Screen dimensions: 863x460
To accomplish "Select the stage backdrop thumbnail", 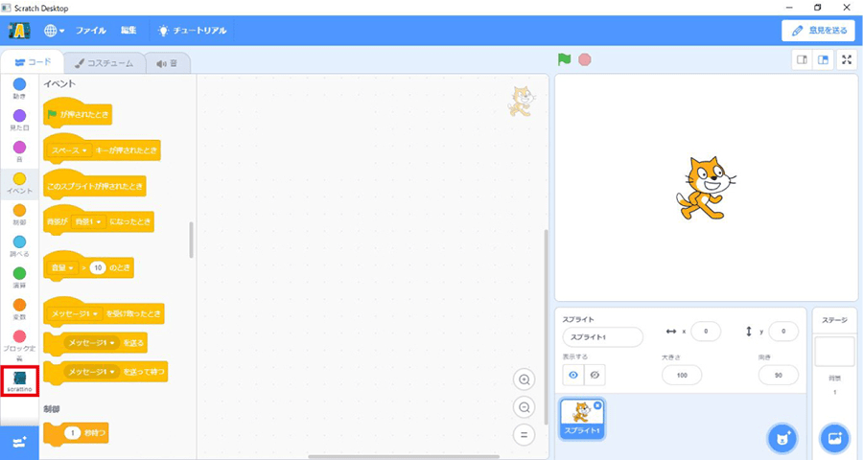I will (x=834, y=352).
